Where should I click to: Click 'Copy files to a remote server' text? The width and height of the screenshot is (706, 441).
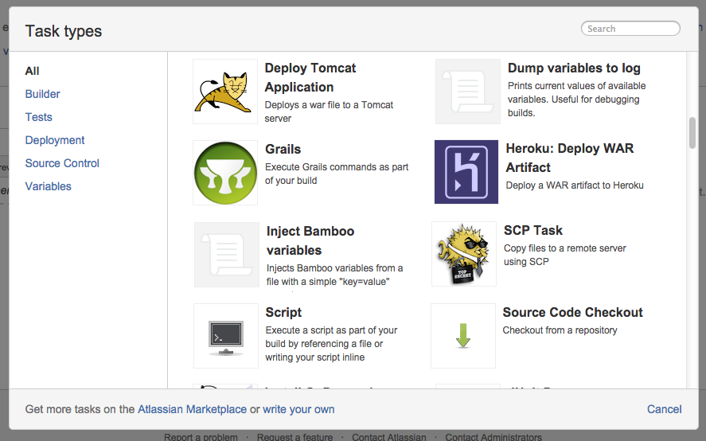pyautogui.click(x=564, y=255)
